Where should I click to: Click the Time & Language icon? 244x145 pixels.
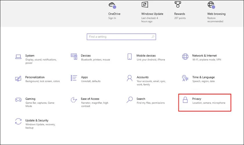click(185, 78)
